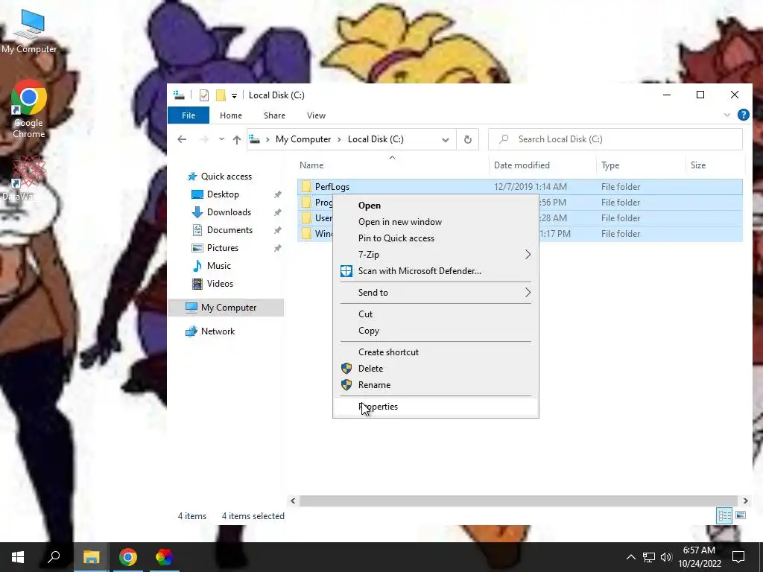
Task: Switch to Details view layout icon
Action: click(x=724, y=515)
